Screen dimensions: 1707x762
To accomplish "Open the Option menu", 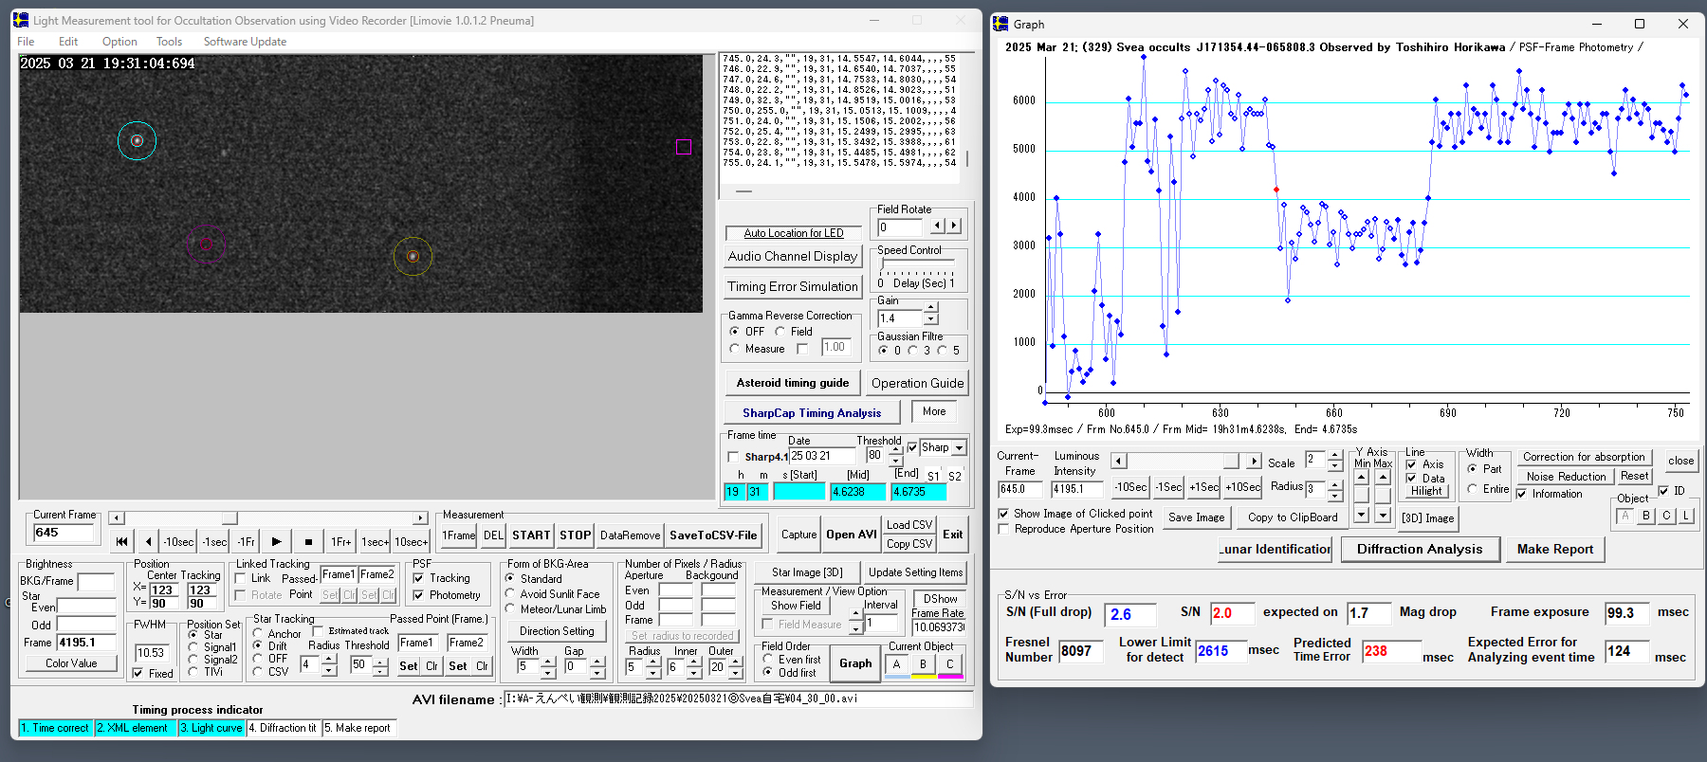I will (x=119, y=42).
